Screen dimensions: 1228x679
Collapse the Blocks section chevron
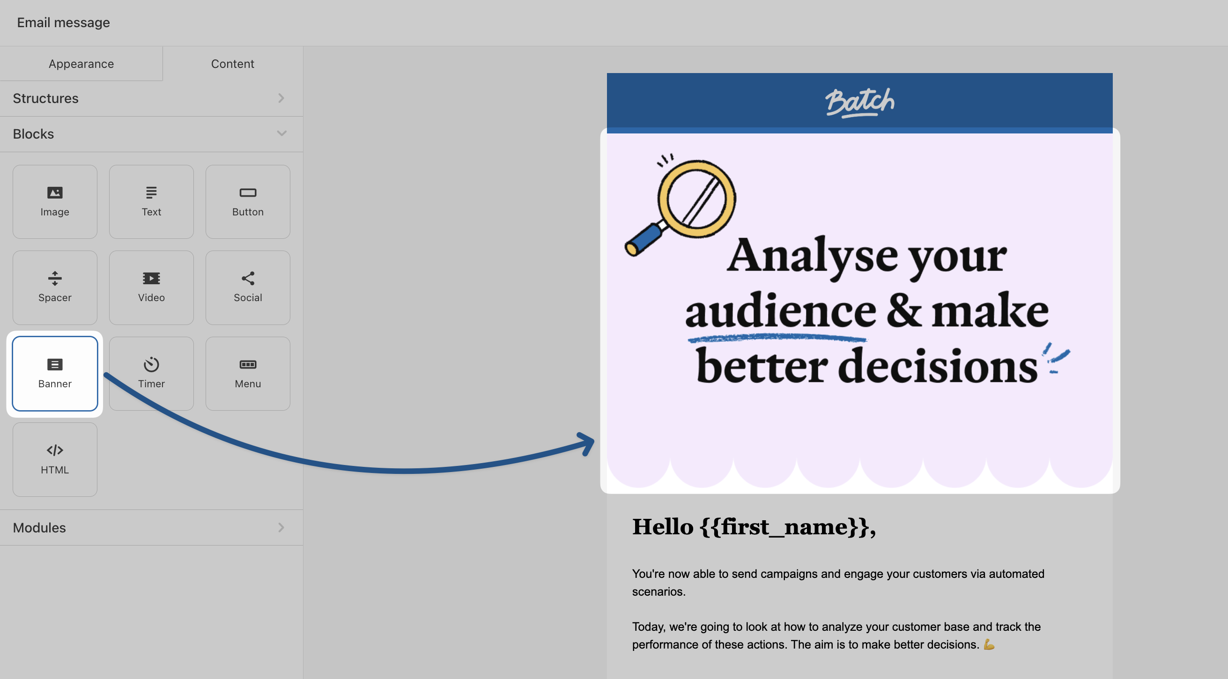point(281,133)
